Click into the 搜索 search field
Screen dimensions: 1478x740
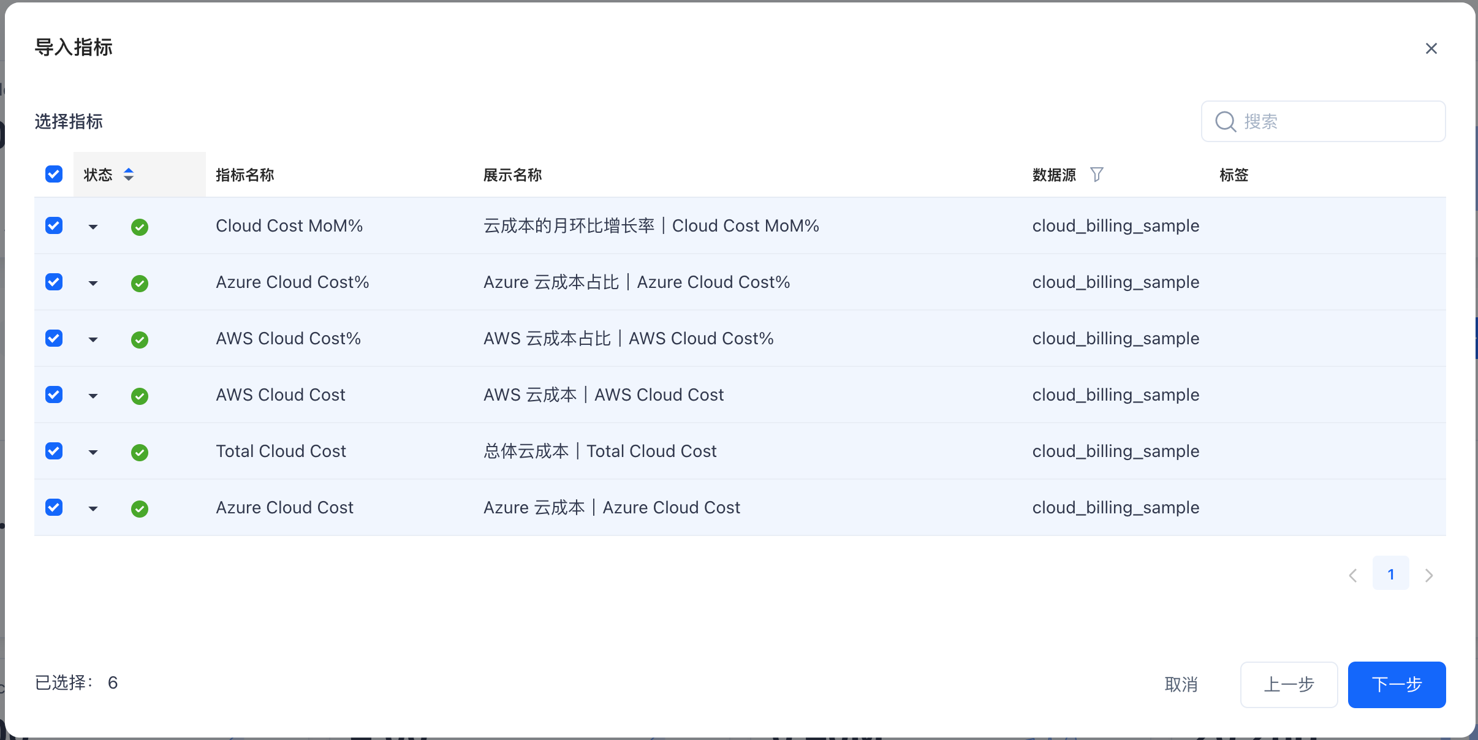[1336, 121]
